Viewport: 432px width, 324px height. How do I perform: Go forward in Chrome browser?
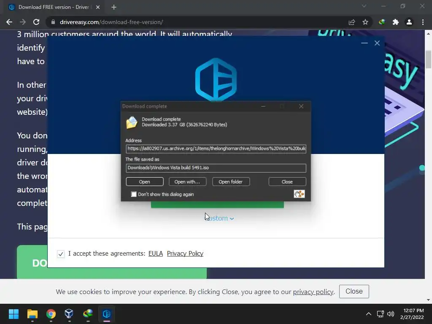(x=23, y=22)
